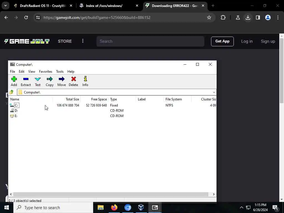Open Firefox from taskbar
This screenshot has width=284, height=213.
tap(114, 207)
